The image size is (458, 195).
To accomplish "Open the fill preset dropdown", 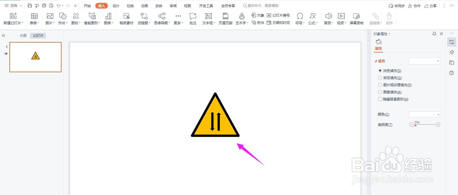I will click(x=424, y=61).
